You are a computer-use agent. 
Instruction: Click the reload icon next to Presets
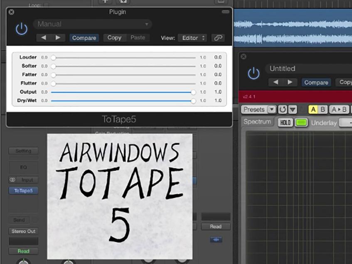pyautogui.click(x=283, y=110)
